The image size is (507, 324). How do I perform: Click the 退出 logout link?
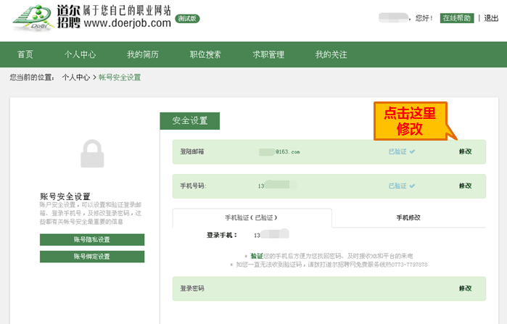(491, 18)
